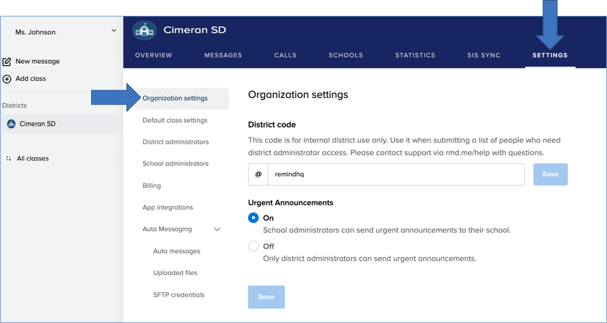This screenshot has width=607, height=323.
Task: Open SFTP credentials sub-item
Action: (179, 295)
